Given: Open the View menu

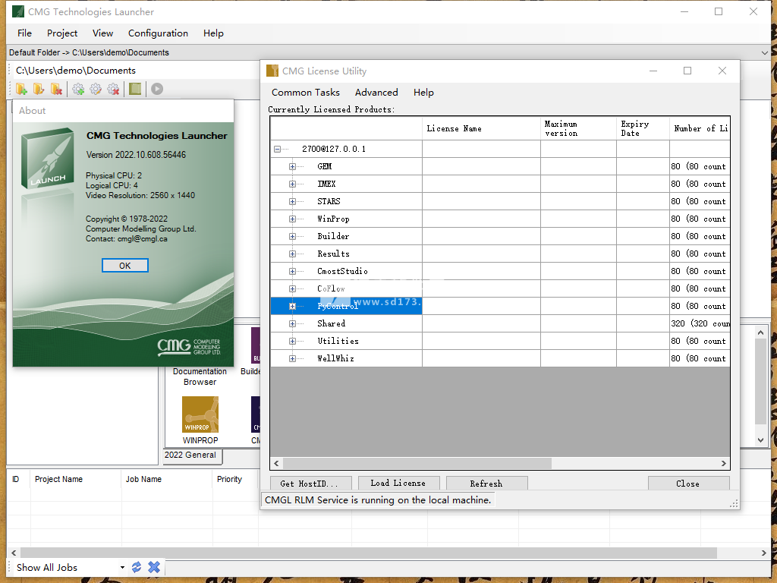Looking at the screenshot, I should click(102, 33).
